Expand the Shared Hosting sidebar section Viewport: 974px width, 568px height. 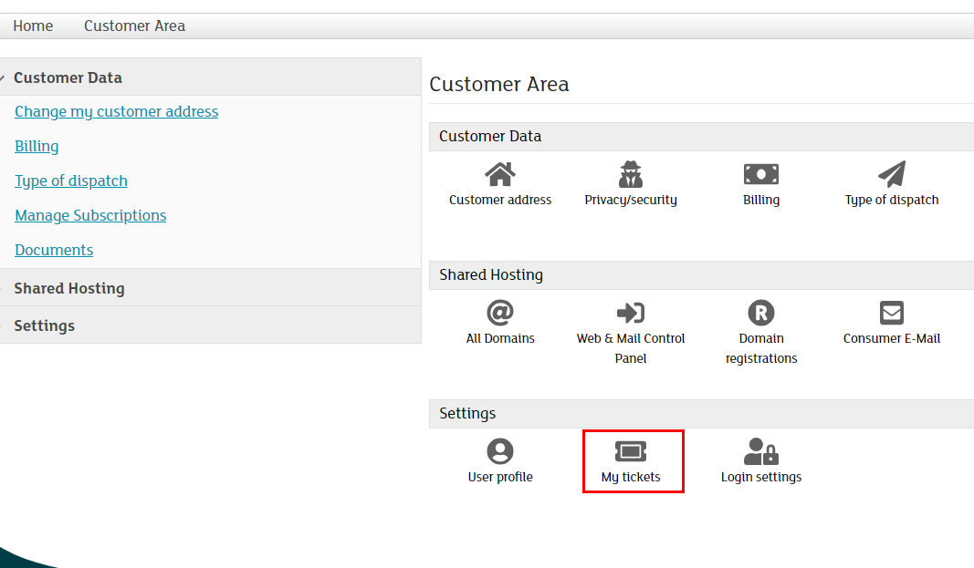pos(69,288)
